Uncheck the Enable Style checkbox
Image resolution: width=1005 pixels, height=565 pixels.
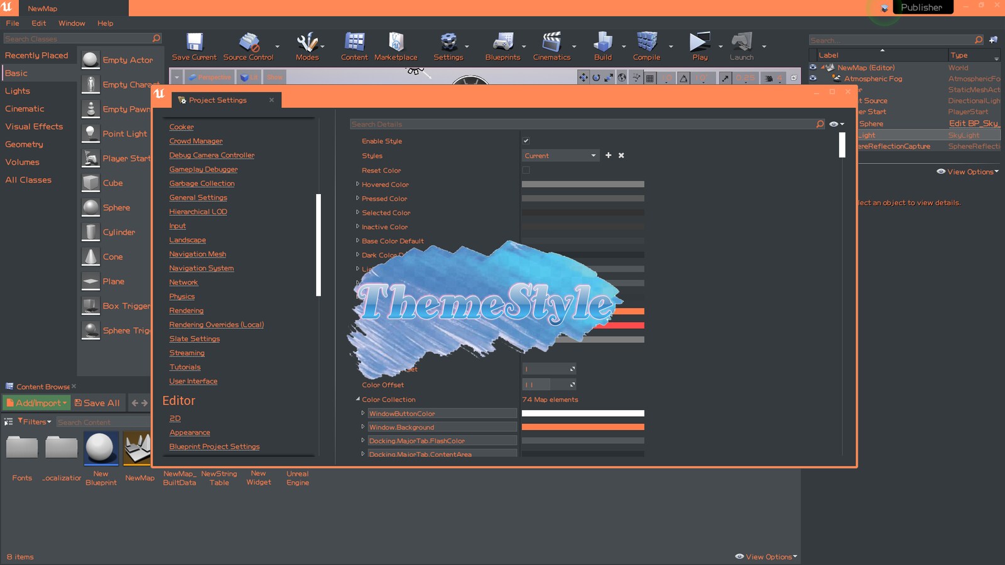(526, 141)
